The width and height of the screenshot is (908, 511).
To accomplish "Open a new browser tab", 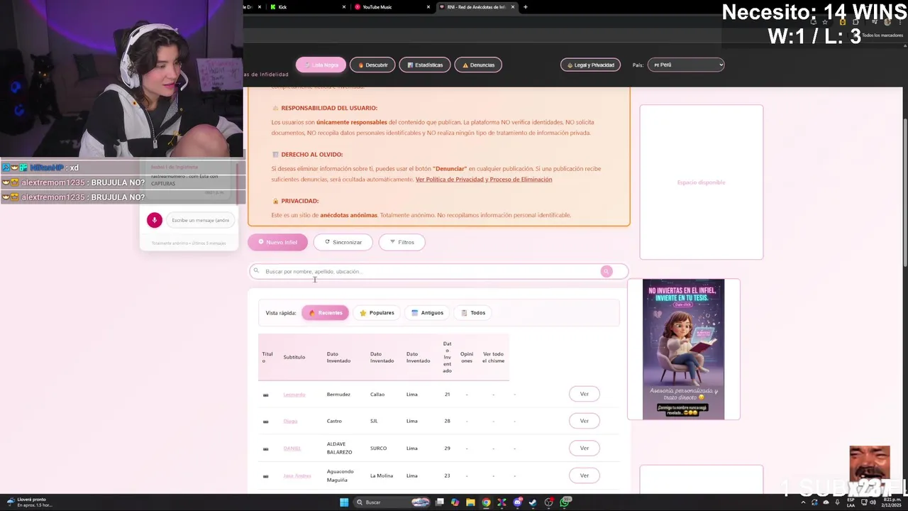I will tap(525, 7).
